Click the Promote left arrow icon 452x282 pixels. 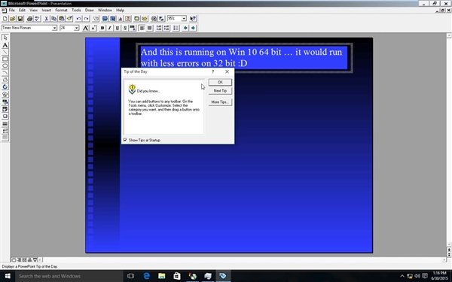coord(185,28)
